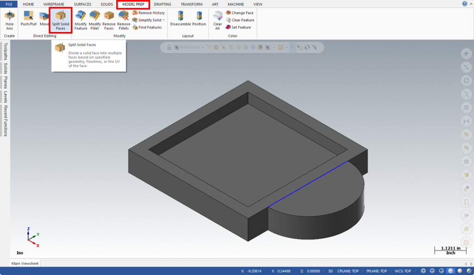This screenshot has height=275, width=474.
Task: Open the FILE menu
Action: (9, 4)
